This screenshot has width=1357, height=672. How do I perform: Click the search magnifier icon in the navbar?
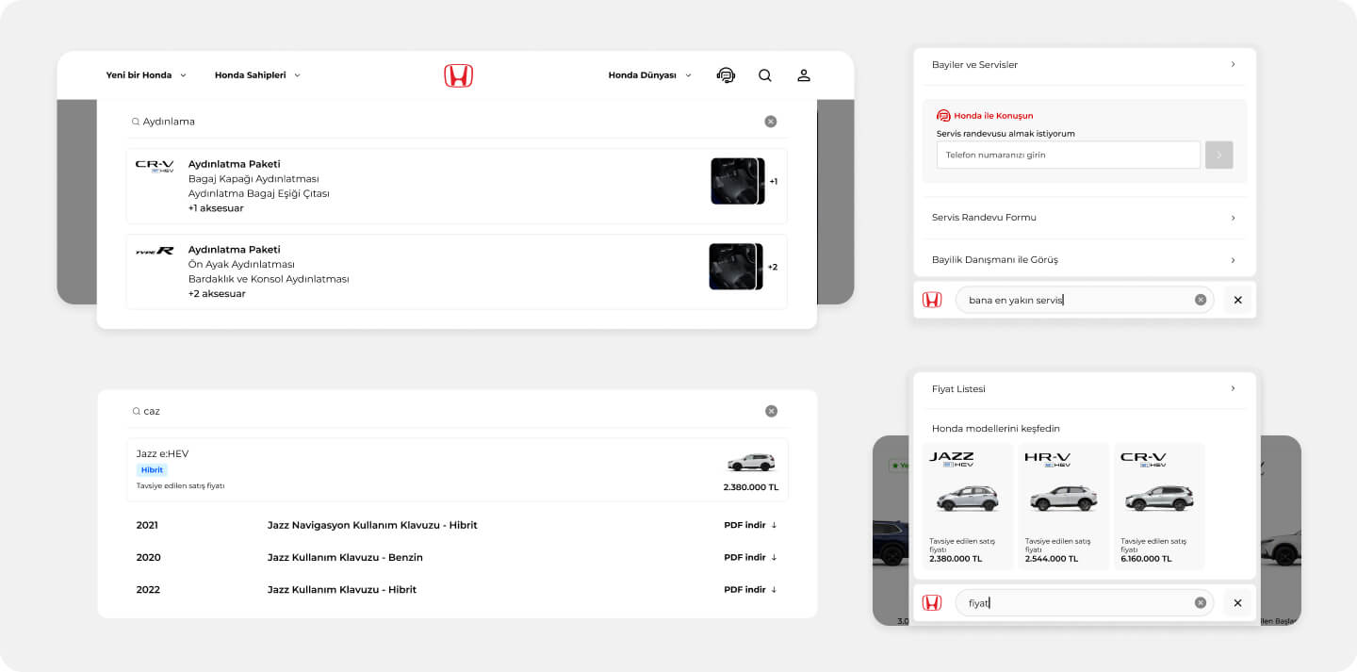coord(764,75)
